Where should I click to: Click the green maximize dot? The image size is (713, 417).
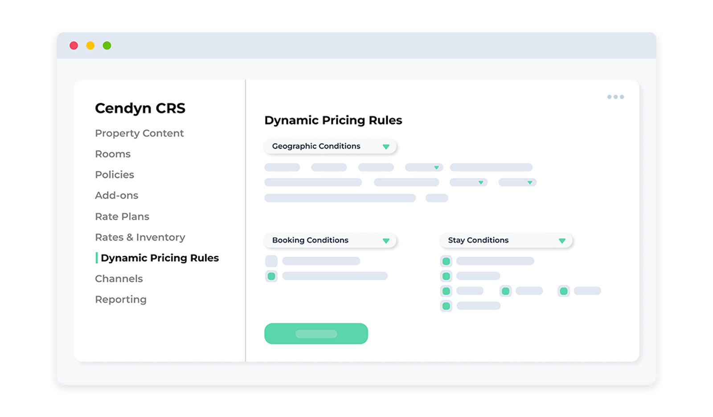point(107,45)
